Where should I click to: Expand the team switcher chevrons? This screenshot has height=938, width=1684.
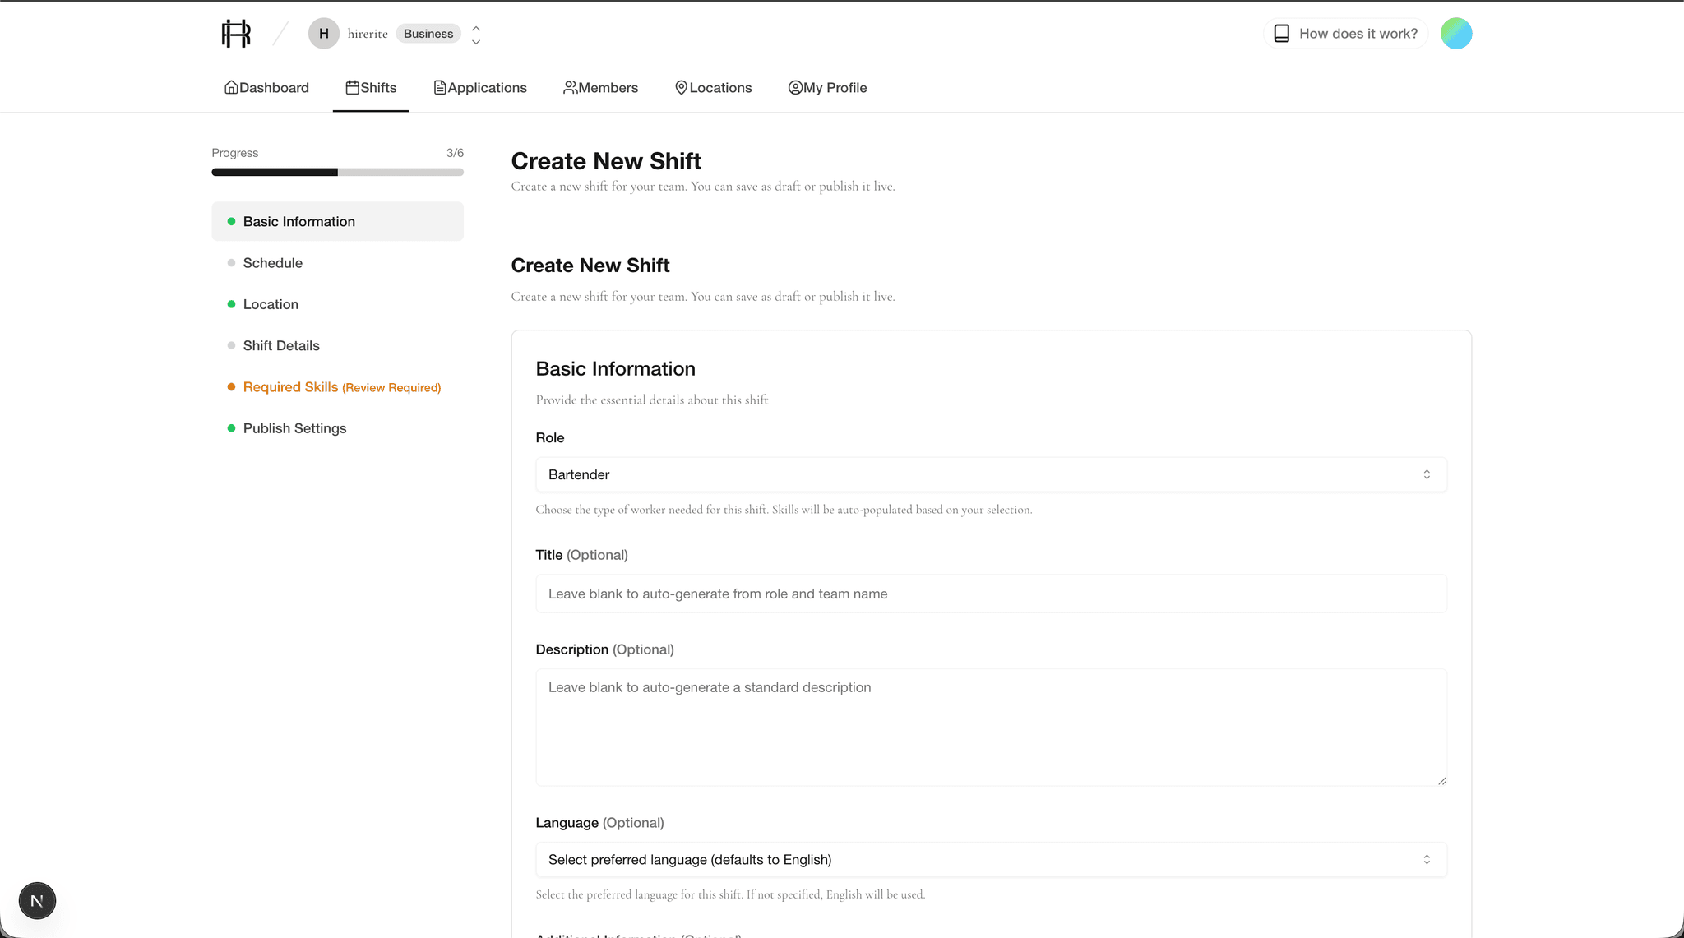(476, 35)
